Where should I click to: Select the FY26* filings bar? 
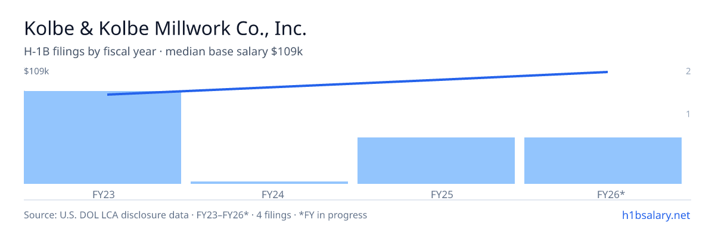pos(603,161)
